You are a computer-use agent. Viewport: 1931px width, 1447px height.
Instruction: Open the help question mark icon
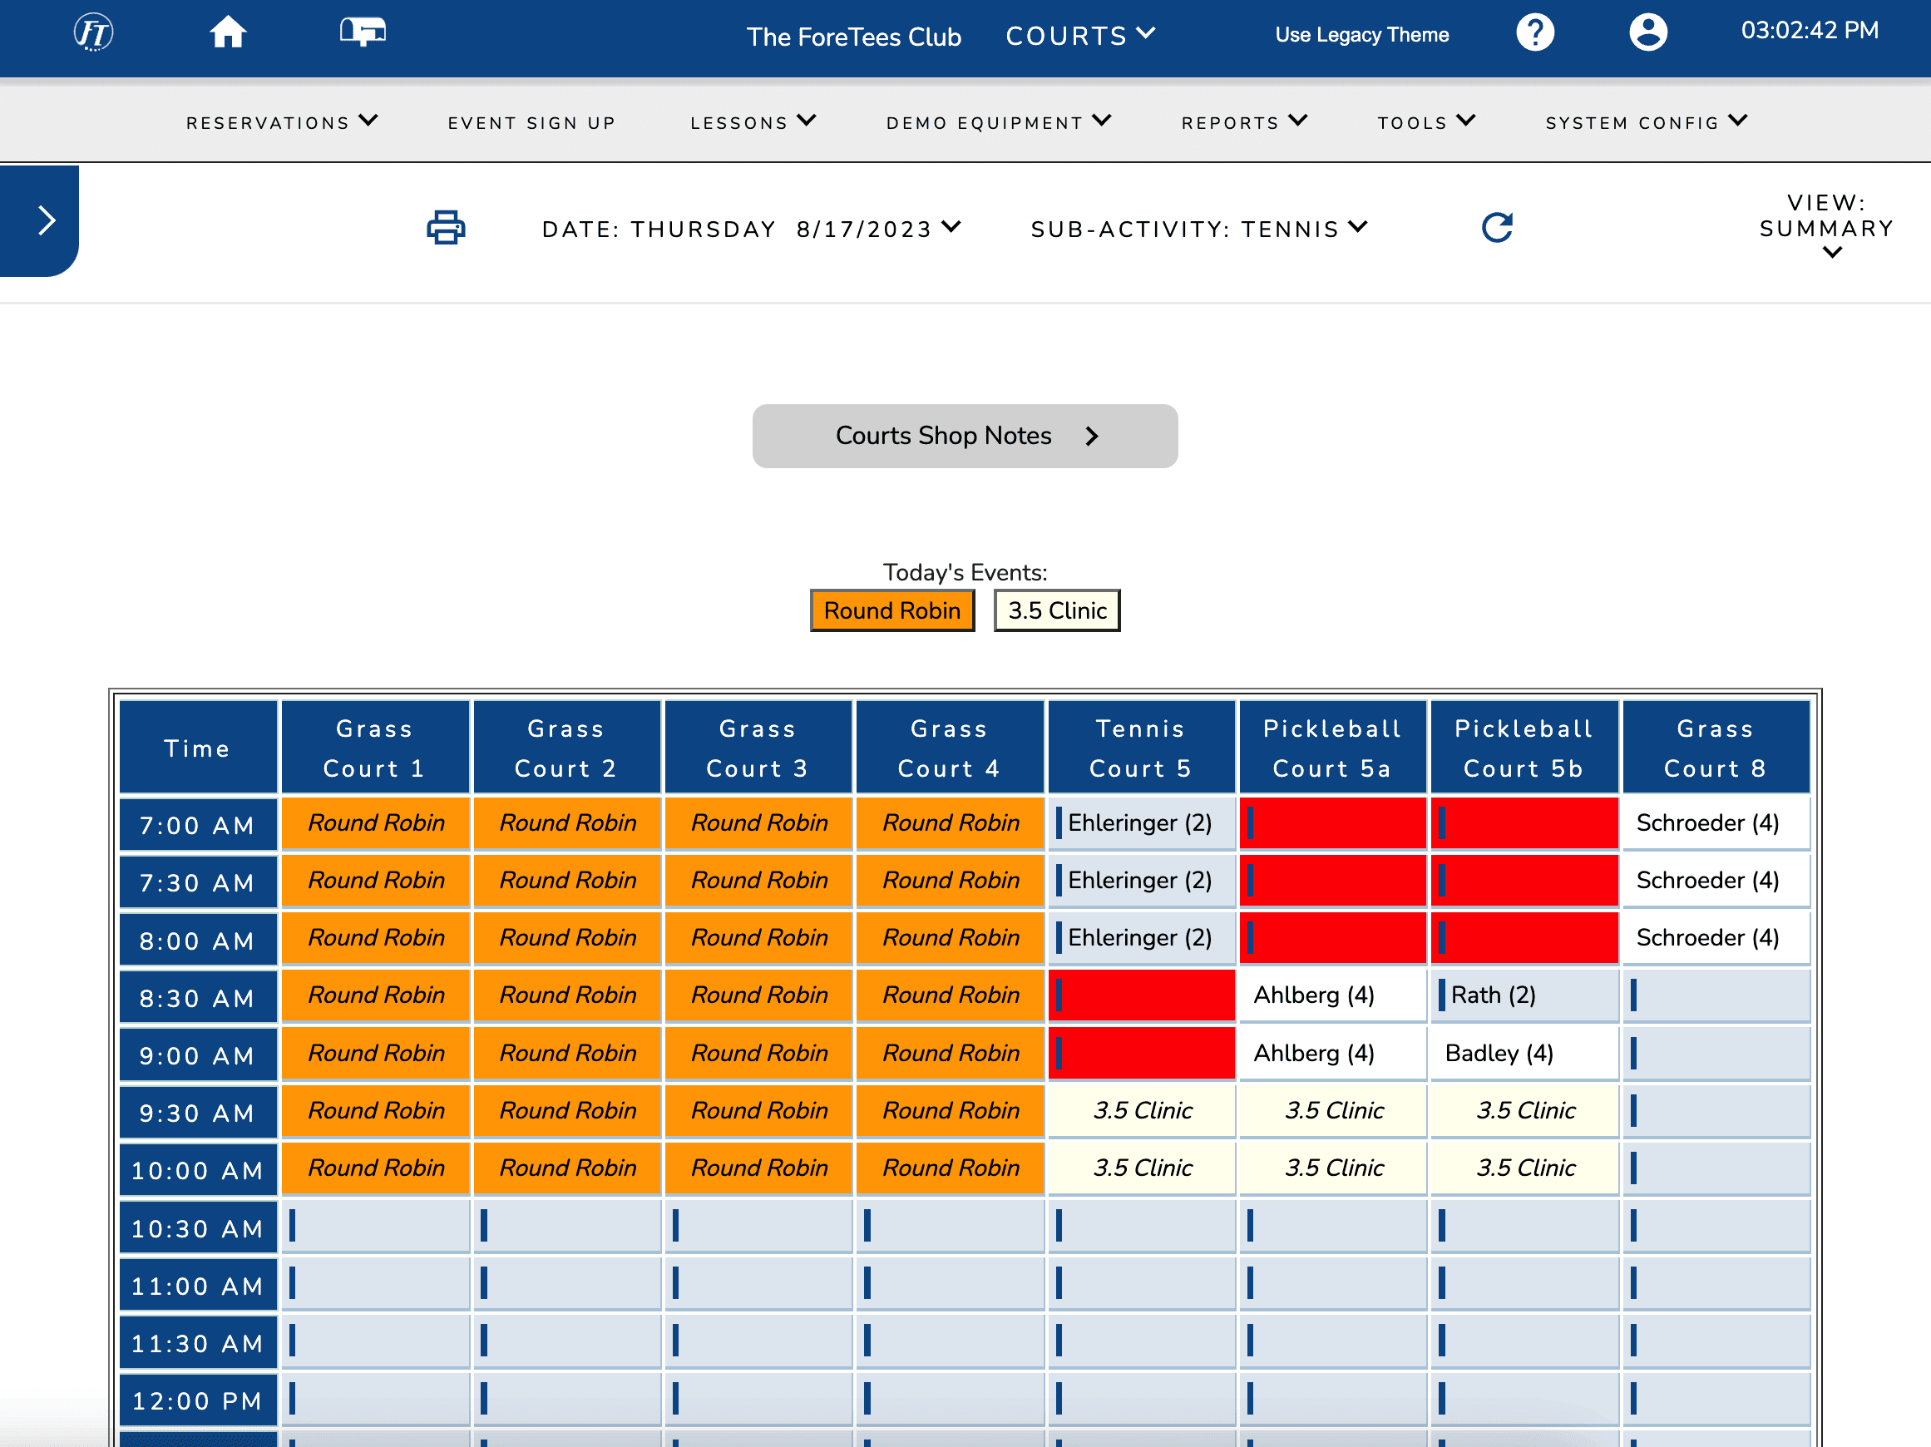click(x=1533, y=33)
